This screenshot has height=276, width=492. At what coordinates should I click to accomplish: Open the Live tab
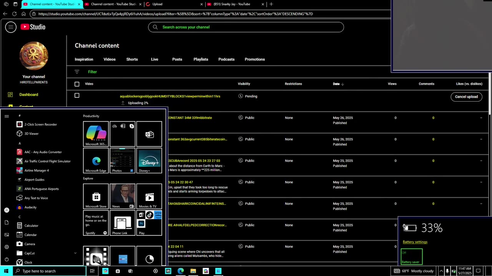[155, 59]
